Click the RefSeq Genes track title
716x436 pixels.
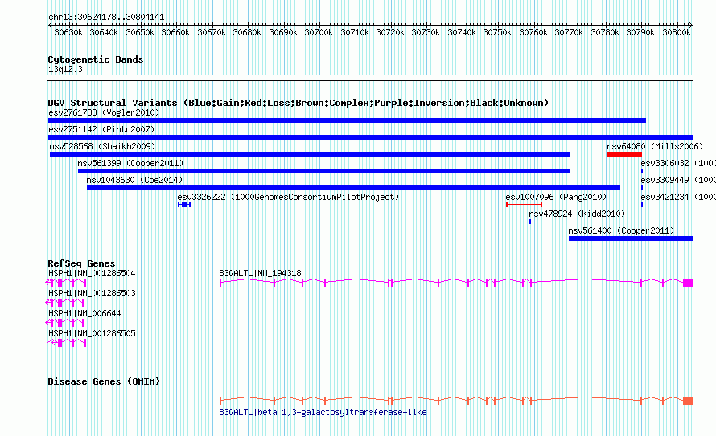[x=81, y=263]
